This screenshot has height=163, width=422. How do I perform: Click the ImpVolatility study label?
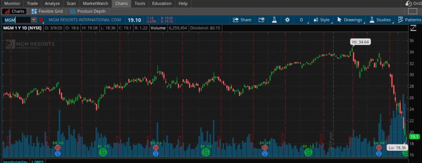click(15, 161)
